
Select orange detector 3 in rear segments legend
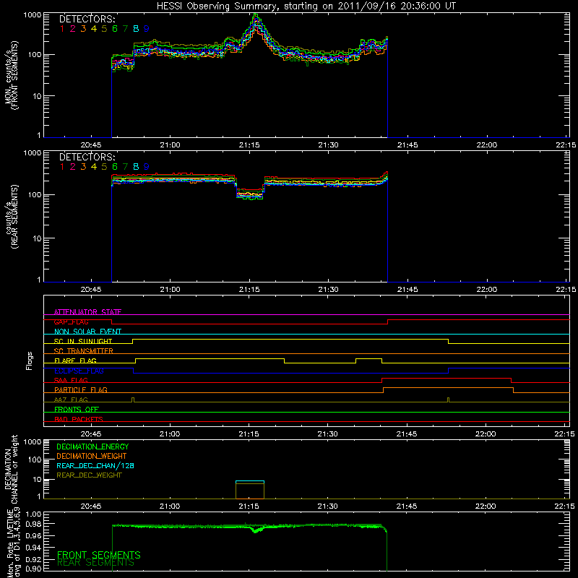pyautogui.click(x=83, y=167)
